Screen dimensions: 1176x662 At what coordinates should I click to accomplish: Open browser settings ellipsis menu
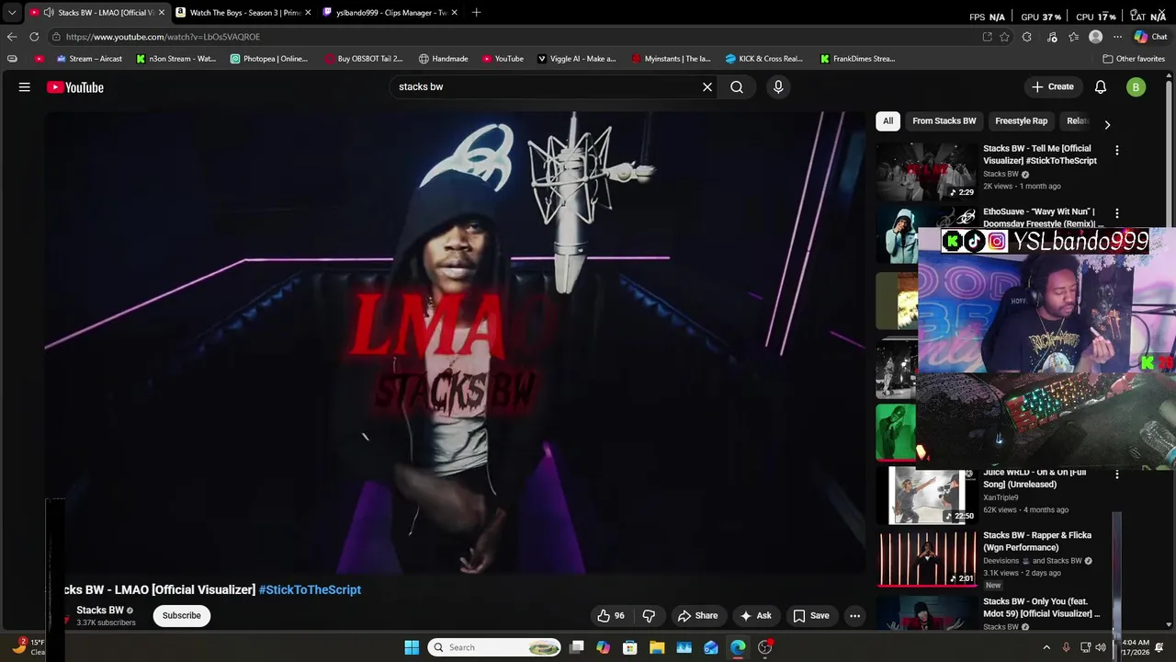pyautogui.click(x=1117, y=37)
